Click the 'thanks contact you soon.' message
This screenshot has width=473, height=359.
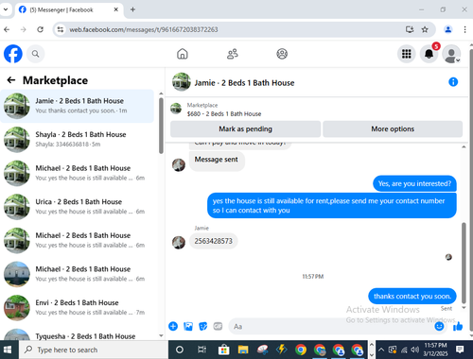[x=412, y=296]
